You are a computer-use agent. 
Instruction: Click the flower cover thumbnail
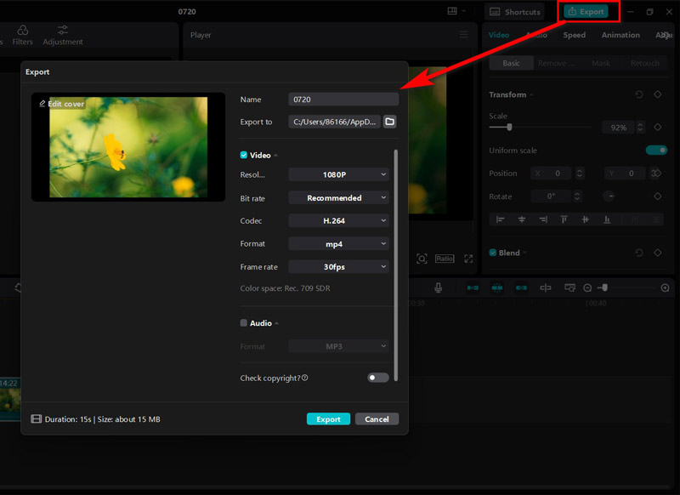(x=128, y=147)
